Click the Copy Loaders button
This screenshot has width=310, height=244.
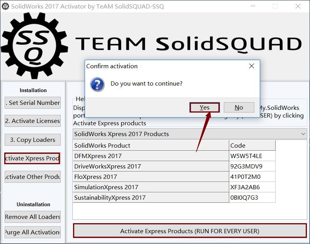click(32, 140)
